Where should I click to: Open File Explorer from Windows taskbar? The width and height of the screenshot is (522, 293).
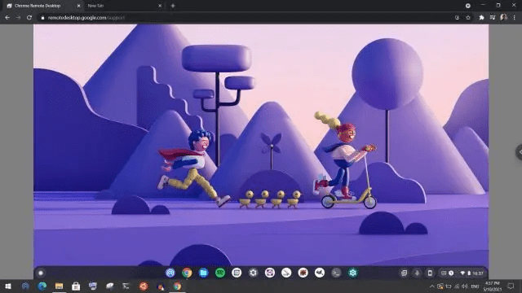(x=59, y=286)
